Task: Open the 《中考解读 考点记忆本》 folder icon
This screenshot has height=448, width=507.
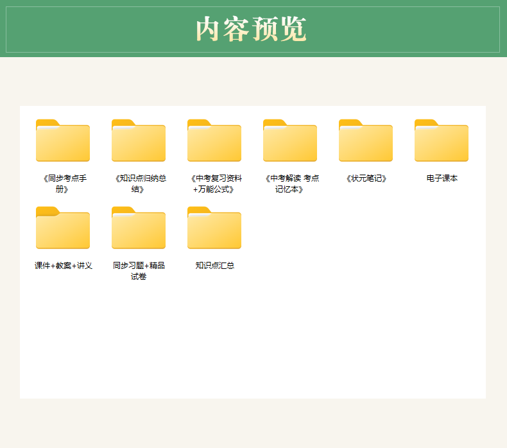Action: coord(289,141)
